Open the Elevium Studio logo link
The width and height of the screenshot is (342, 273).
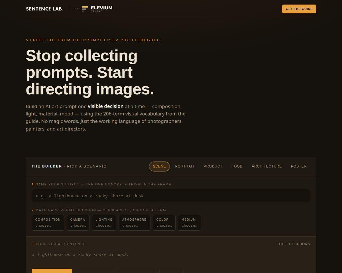97,9
